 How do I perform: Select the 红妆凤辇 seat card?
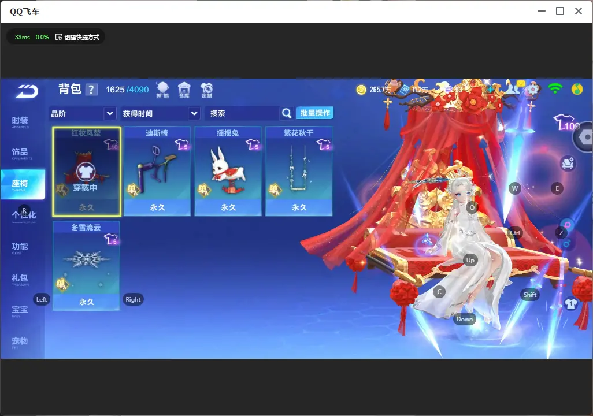pos(87,172)
